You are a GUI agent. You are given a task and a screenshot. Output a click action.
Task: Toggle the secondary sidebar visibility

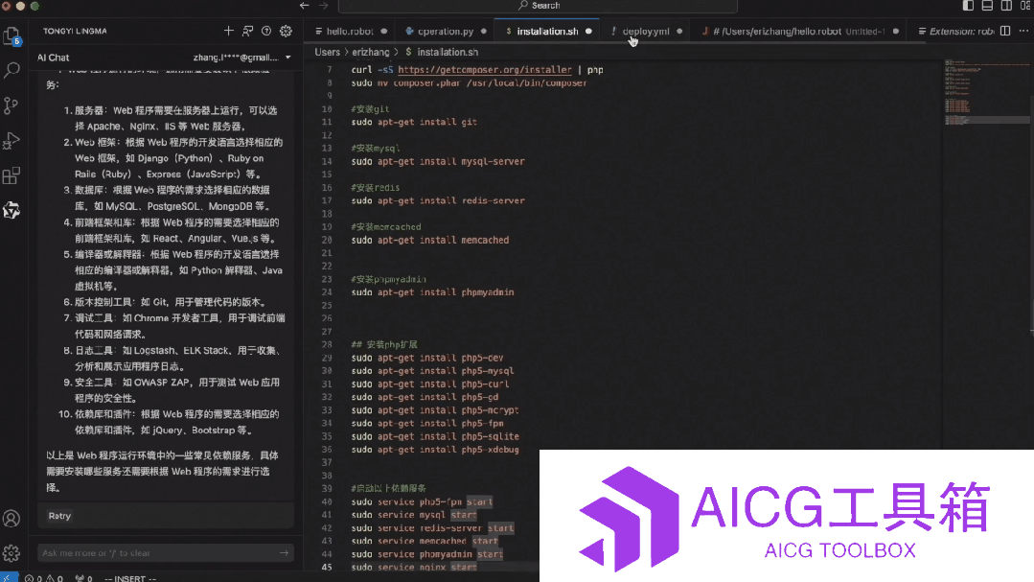(x=1006, y=6)
